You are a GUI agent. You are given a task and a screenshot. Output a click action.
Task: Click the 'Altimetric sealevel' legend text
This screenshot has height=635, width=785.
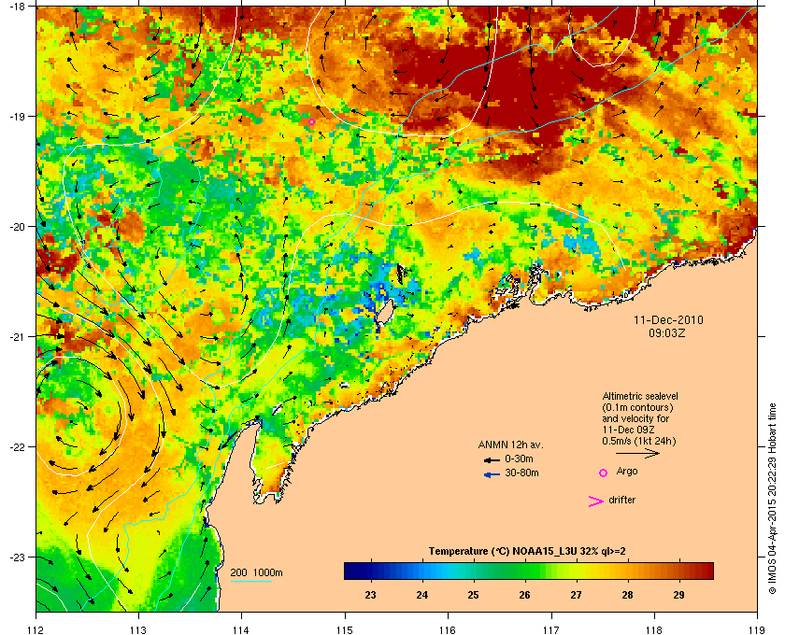640,396
